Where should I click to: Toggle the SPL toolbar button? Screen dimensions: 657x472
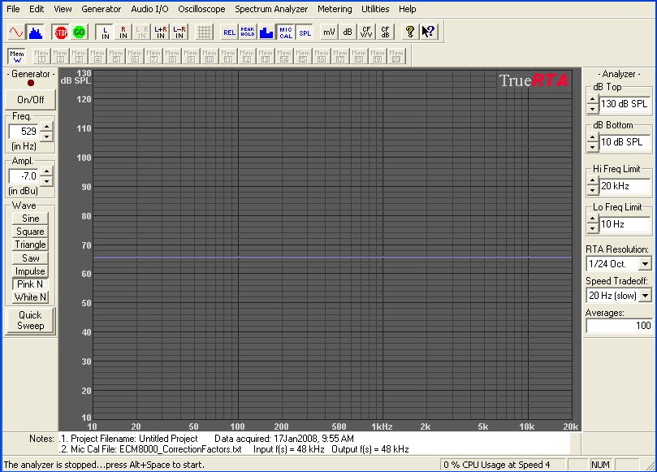click(x=305, y=32)
